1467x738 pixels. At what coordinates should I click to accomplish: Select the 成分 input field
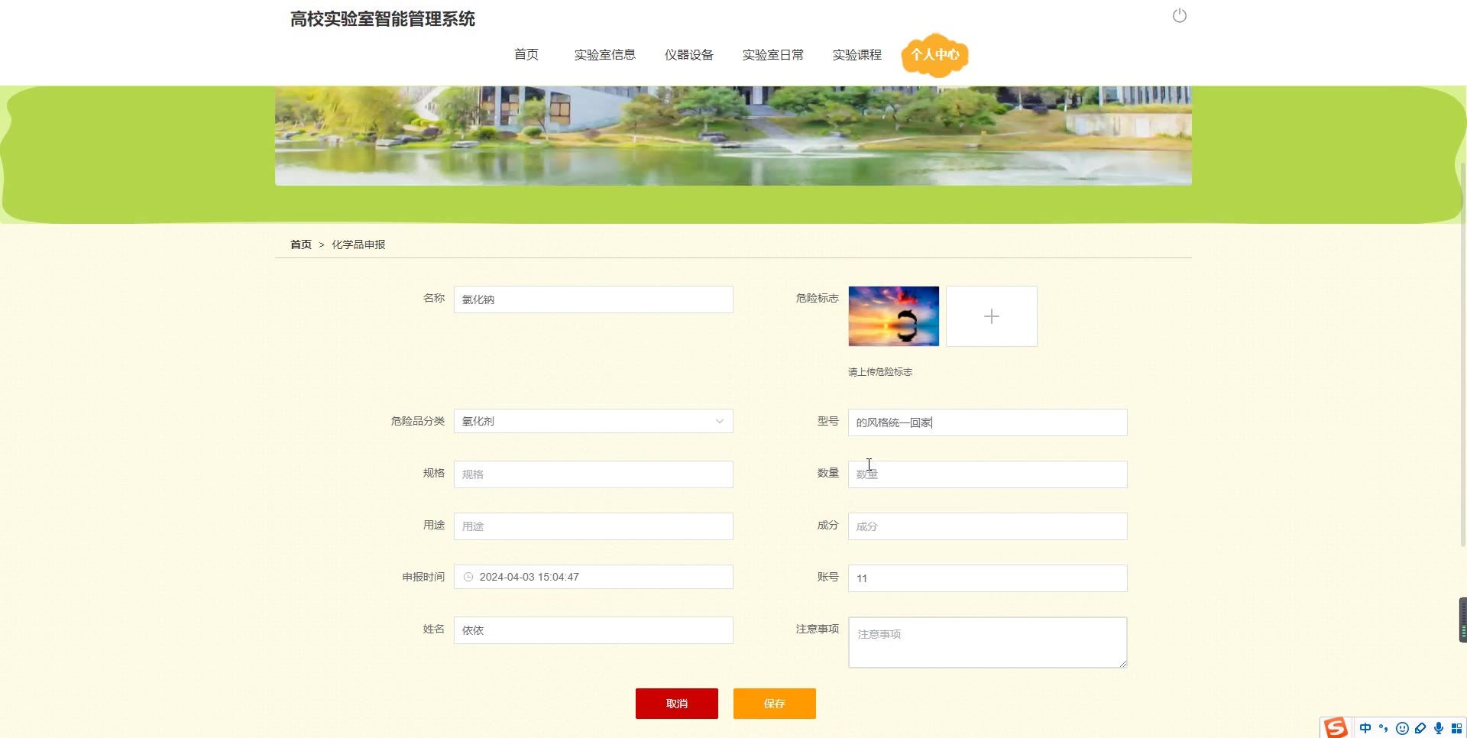click(988, 526)
